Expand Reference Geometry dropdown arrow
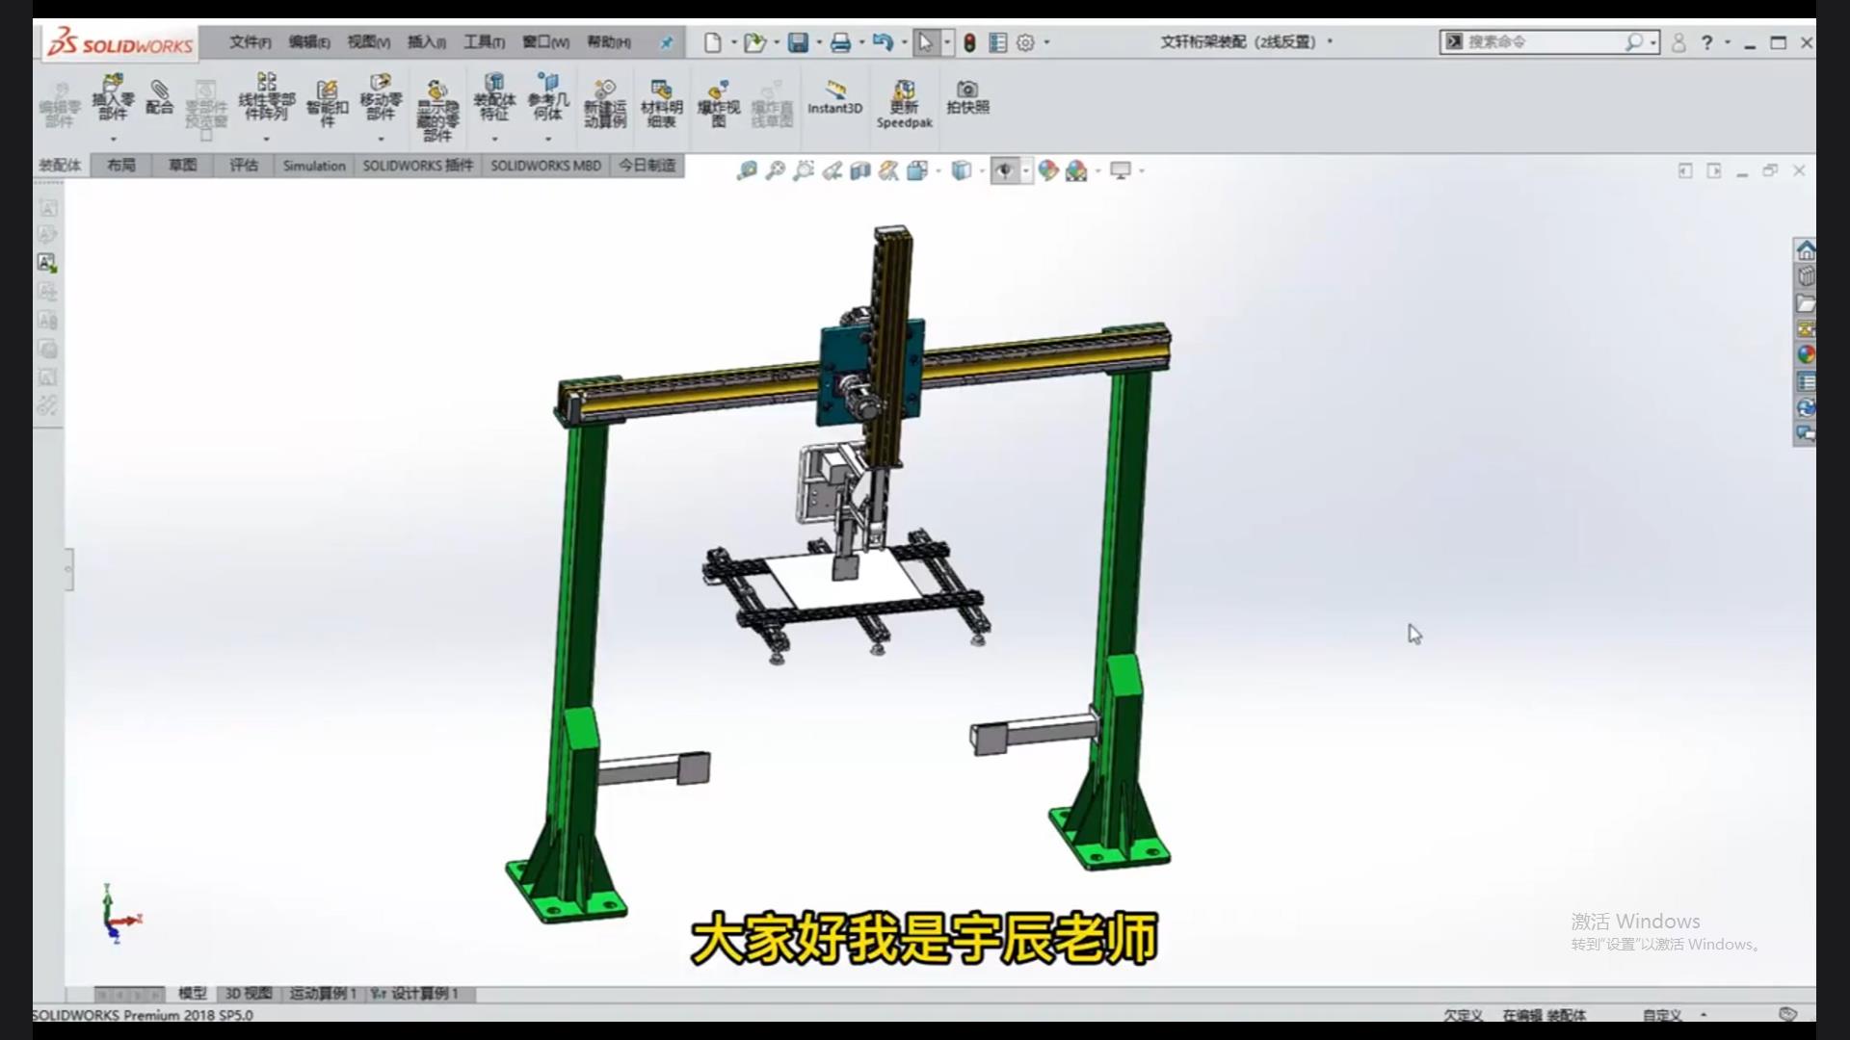The height and width of the screenshot is (1040, 1850). point(548,140)
